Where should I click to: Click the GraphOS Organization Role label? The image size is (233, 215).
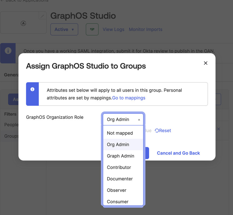click(x=55, y=117)
